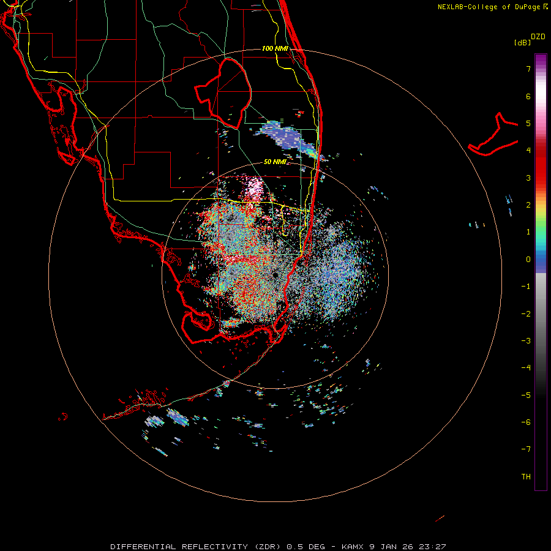The height and width of the screenshot is (551, 551).
Task: Click the -6 dB scale label
Action: click(526, 422)
